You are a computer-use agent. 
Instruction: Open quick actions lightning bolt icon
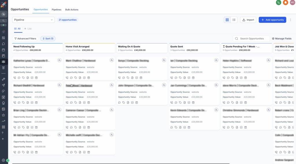[x=3, y=25]
